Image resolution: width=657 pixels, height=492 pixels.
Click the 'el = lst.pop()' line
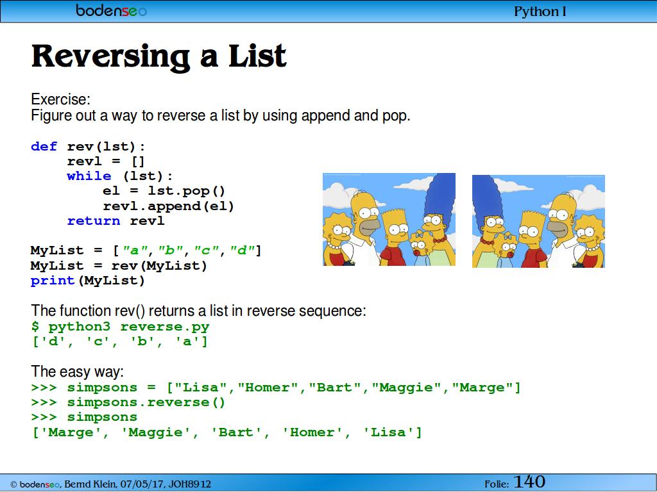pyautogui.click(x=164, y=191)
